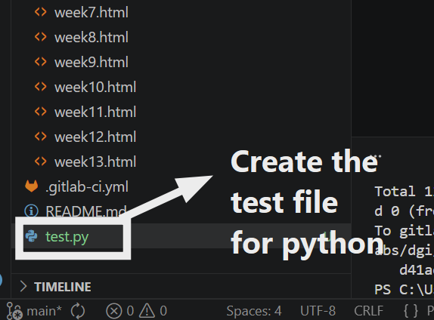Open week12.html file
The height and width of the screenshot is (320, 434).
point(95,137)
